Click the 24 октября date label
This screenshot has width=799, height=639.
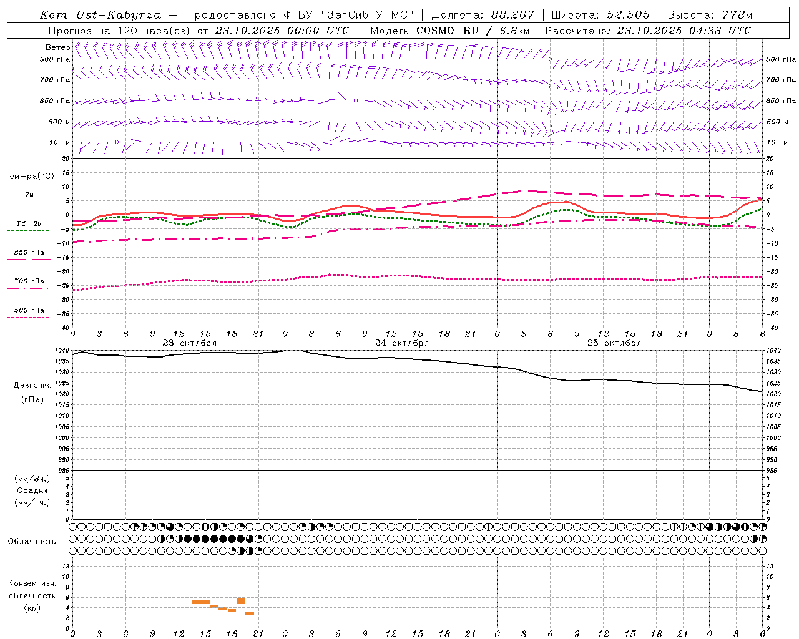tap(402, 343)
